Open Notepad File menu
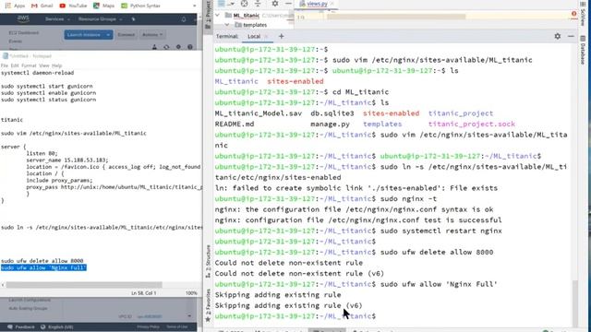Viewport: 591px width, 332px height. pyautogui.click(x=4, y=65)
